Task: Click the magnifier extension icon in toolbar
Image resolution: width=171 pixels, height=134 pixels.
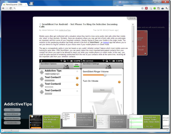Action: tap(150, 8)
